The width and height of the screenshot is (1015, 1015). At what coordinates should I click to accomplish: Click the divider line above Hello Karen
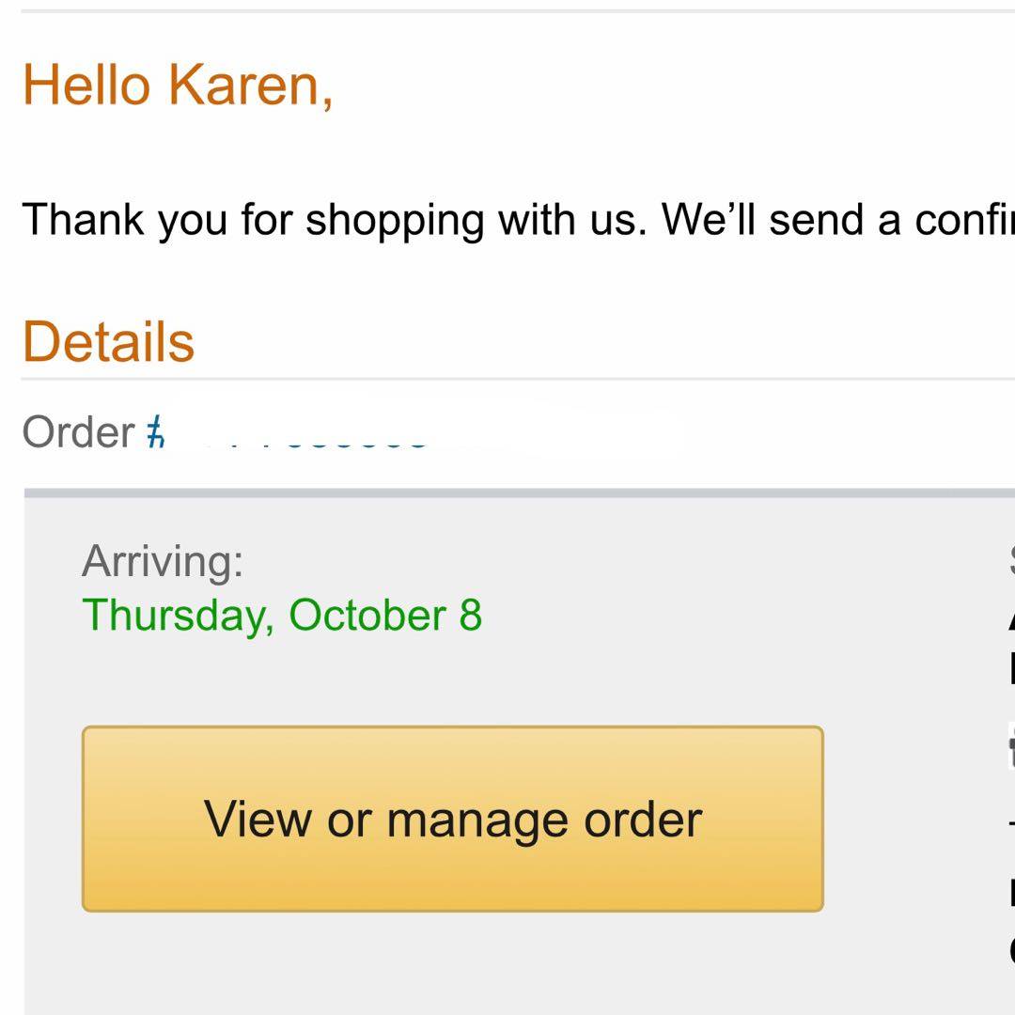pos(517,11)
